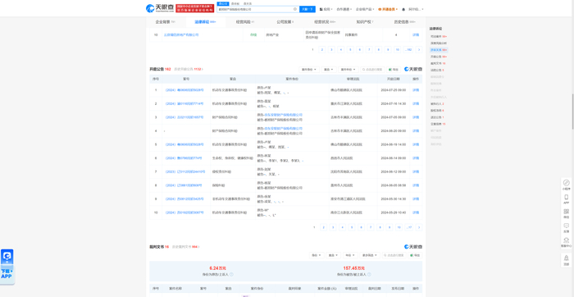Open the 案由 filter in 裁判文书
The height and width of the screenshot is (297, 574).
pyautogui.click(x=333, y=255)
